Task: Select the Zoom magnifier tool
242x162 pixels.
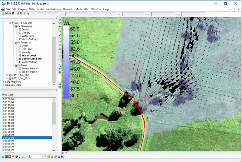Action: click(60, 23)
